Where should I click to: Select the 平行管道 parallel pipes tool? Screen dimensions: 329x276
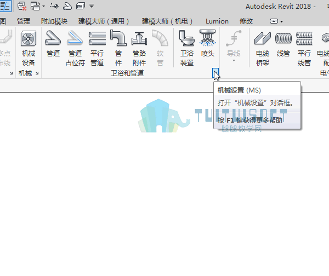pos(97,48)
